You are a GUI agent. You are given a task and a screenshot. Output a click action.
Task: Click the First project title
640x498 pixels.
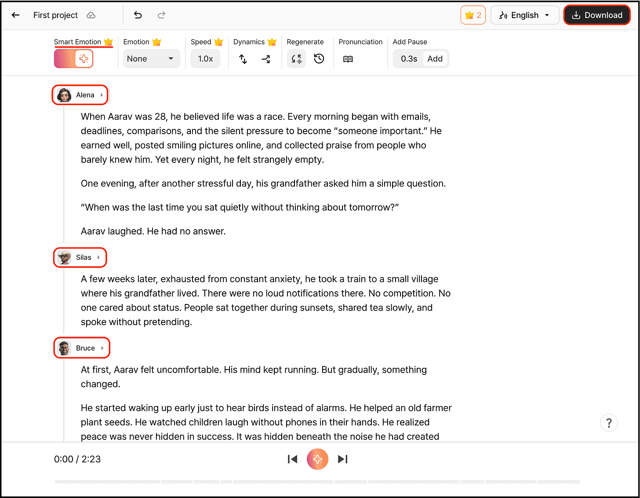click(x=55, y=15)
